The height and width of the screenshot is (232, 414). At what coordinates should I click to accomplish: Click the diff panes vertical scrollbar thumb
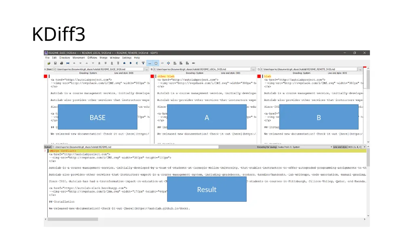coord(368,80)
